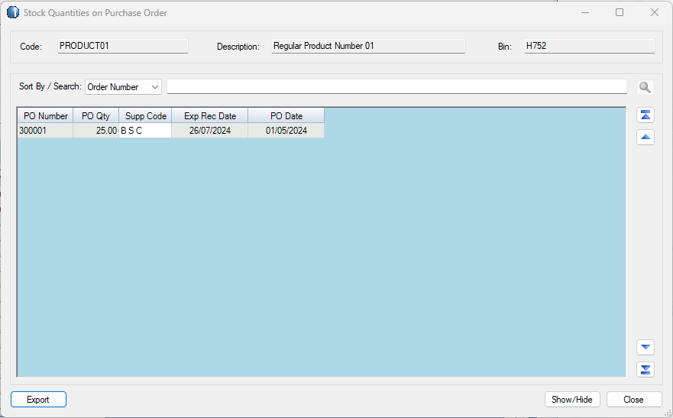Screen dimensions: 673x418
Task: Click the magnifying glass search icon
Action: point(645,88)
